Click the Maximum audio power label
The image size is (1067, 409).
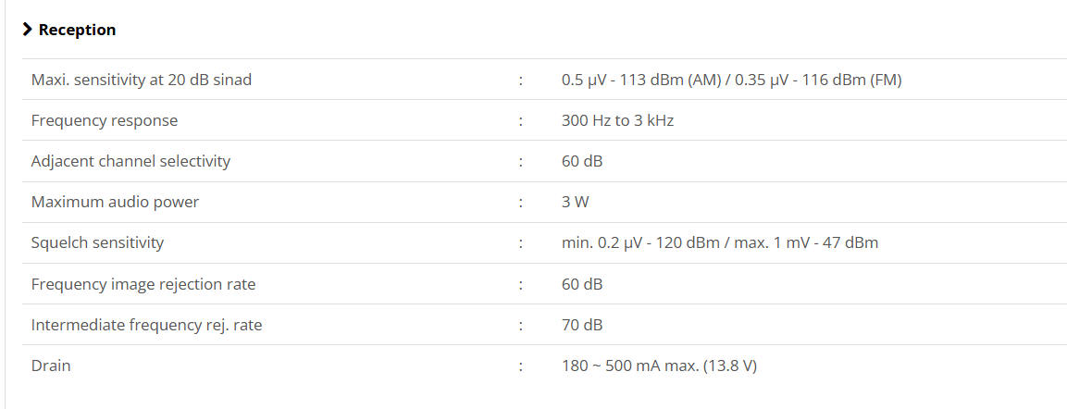pyautogui.click(x=115, y=202)
